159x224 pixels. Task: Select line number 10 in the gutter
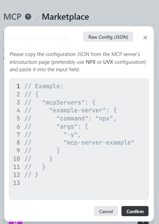coord(17,159)
